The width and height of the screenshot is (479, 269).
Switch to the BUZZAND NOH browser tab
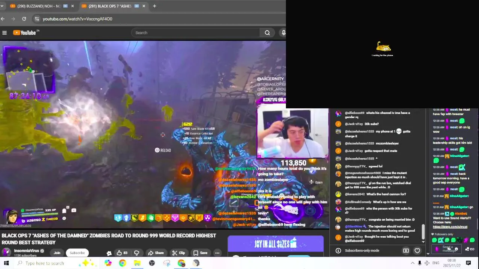(x=39, y=6)
